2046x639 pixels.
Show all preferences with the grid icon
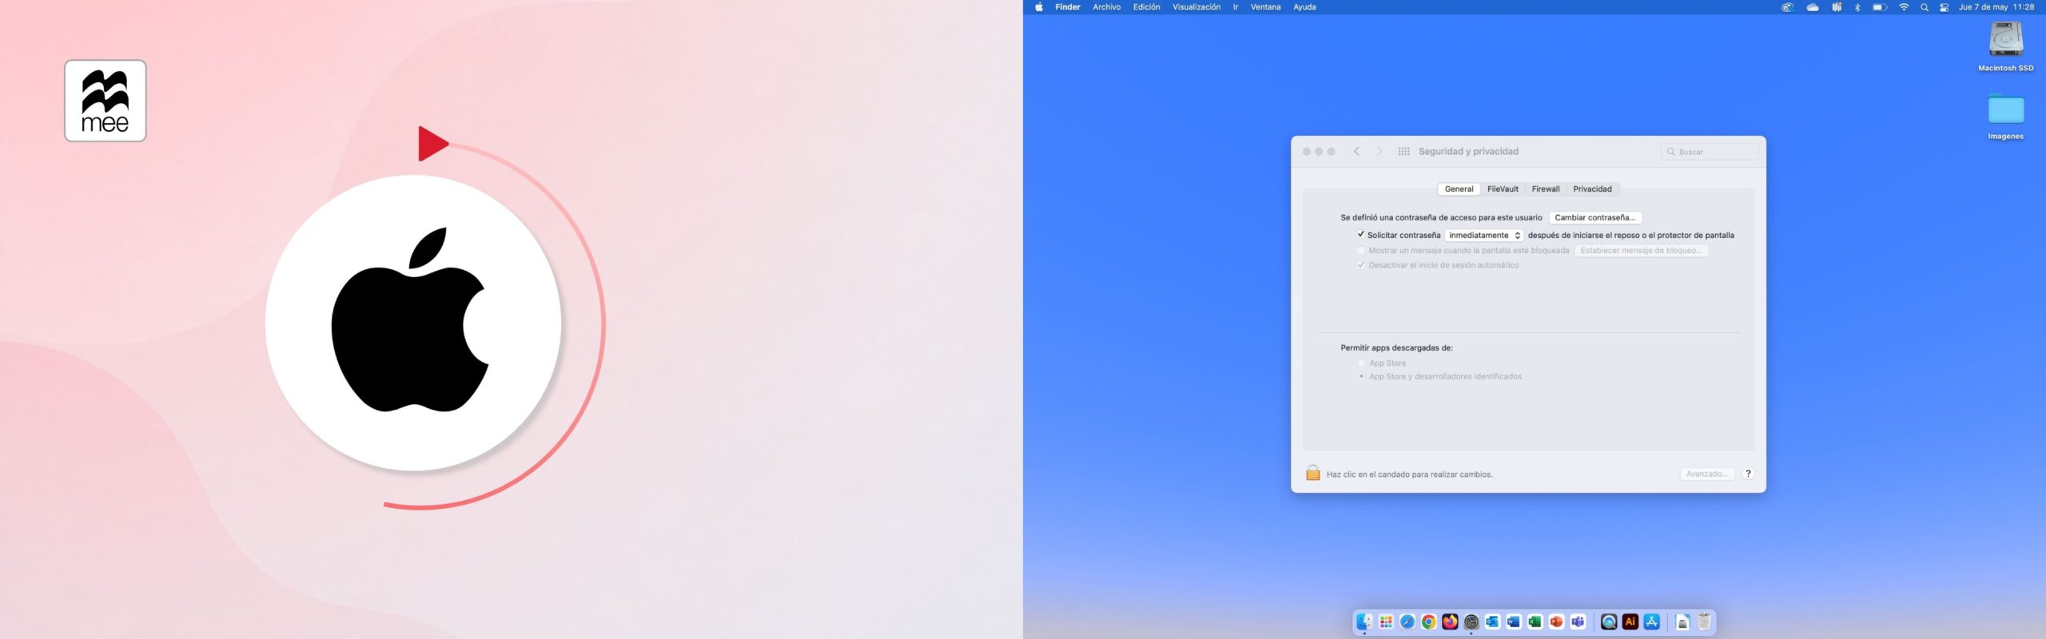point(1403,152)
